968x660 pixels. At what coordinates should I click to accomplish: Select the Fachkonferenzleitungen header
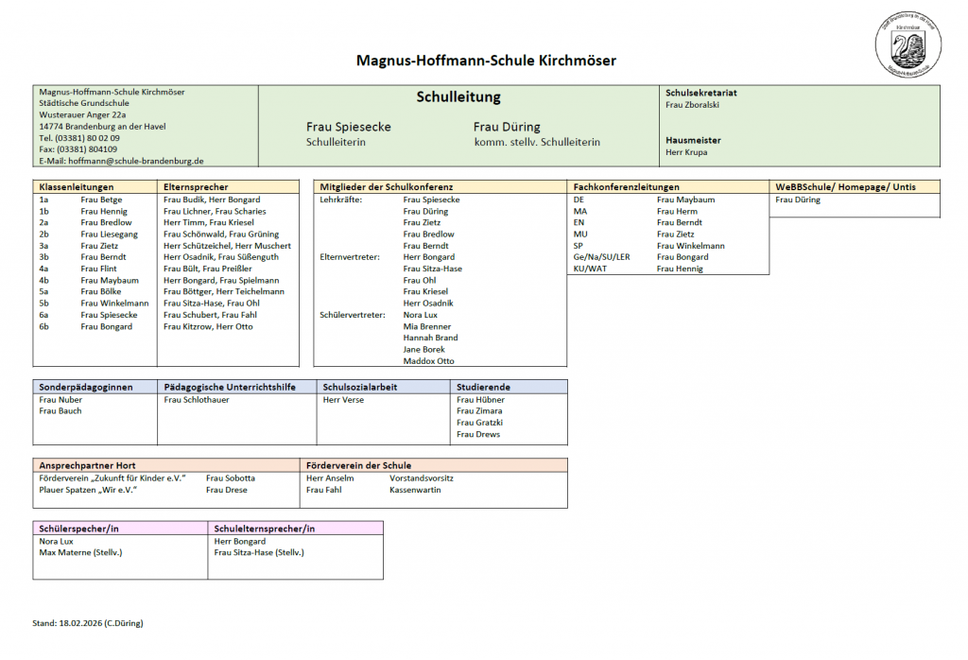[626, 187]
